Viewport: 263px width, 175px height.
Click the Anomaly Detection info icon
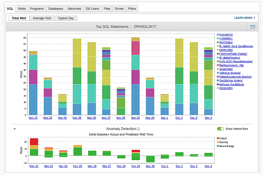pos(138,129)
